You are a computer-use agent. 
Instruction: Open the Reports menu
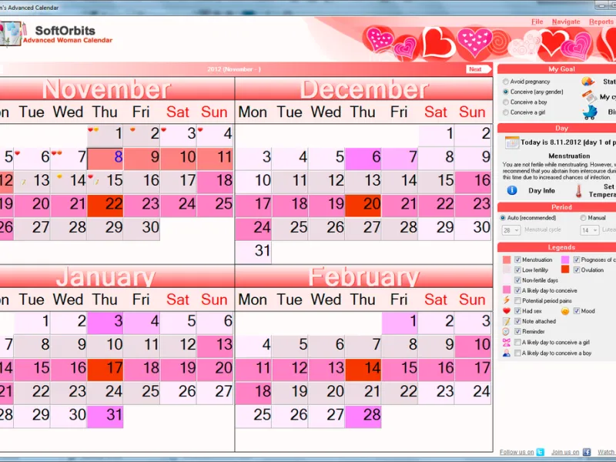(601, 22)
